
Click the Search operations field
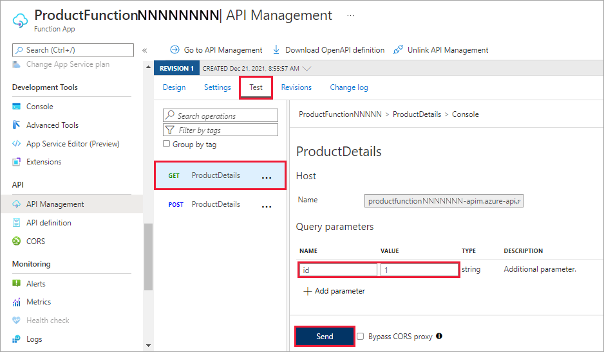click(220, 115)
